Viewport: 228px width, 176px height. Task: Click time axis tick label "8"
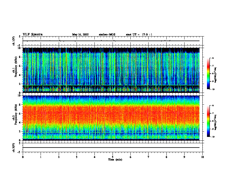pyautogui.click(x=166, y=157)
